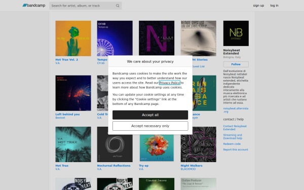Open Streaming and Download help

[233, 136]
